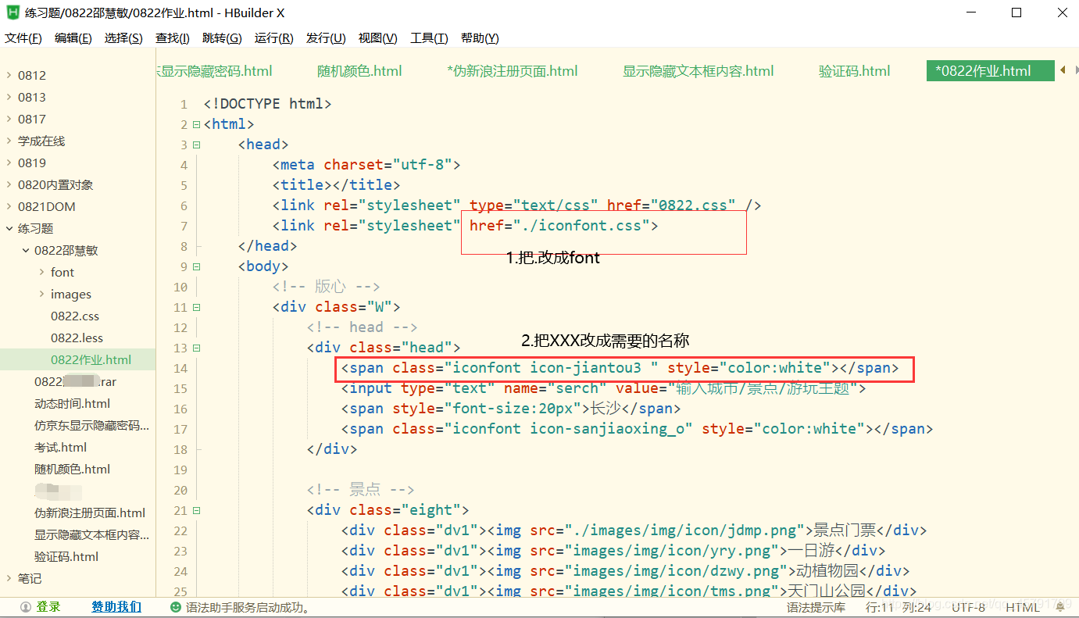Expand the images folder chevron
1079x618 pixels.
coord(41,295)
